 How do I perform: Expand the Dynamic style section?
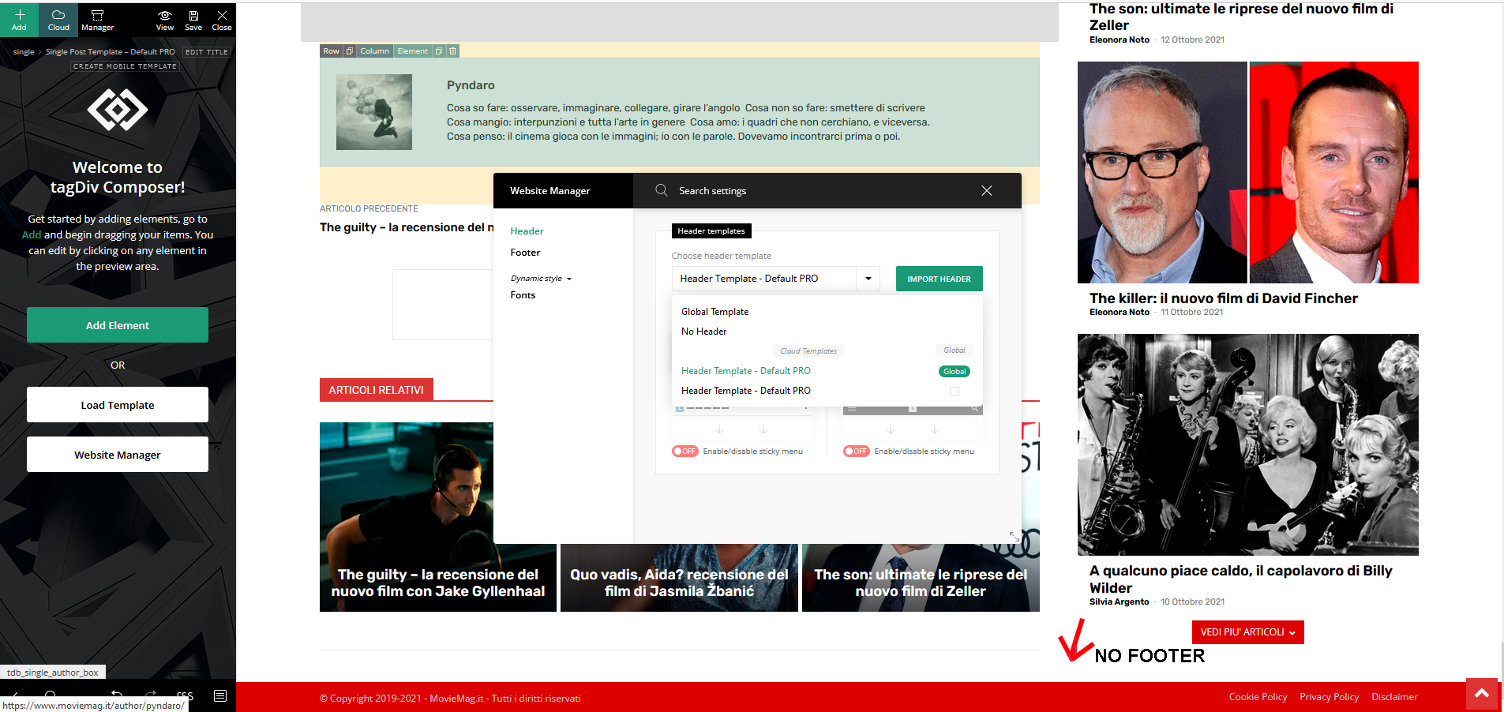point(541,279)
